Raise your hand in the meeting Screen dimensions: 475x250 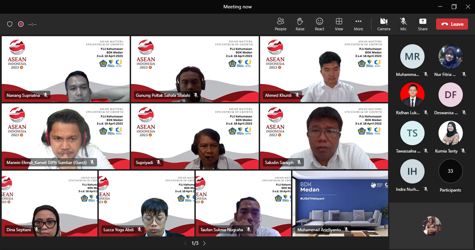click(300, 24)
